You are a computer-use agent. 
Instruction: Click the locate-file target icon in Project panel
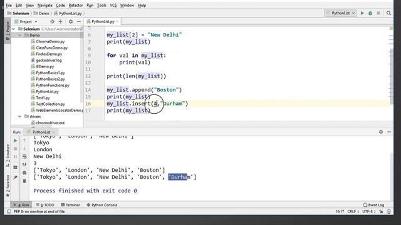(x=52, y=22)
